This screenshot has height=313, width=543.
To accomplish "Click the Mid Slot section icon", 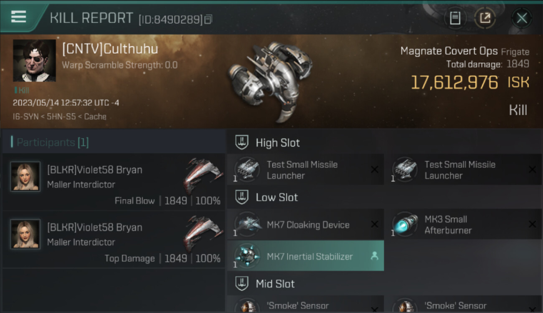I will coord(242,284).
